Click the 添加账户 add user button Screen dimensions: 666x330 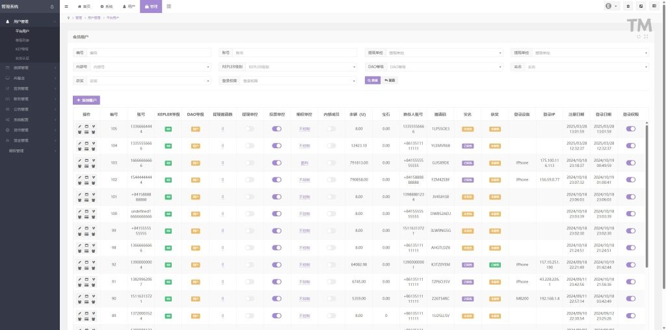(87, 100)
